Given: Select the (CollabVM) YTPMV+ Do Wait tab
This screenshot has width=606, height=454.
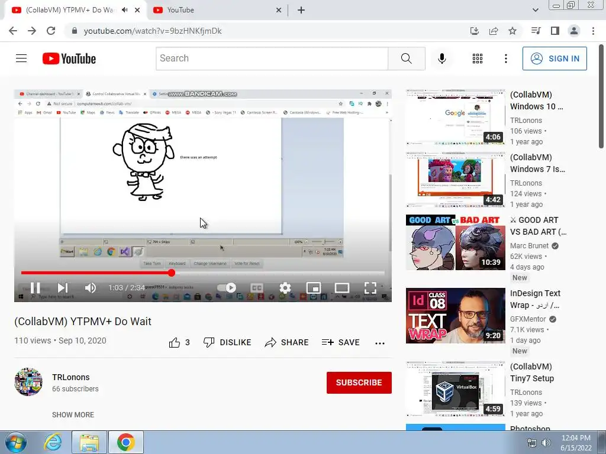Looking at the screenshot, I should (70, 10).
